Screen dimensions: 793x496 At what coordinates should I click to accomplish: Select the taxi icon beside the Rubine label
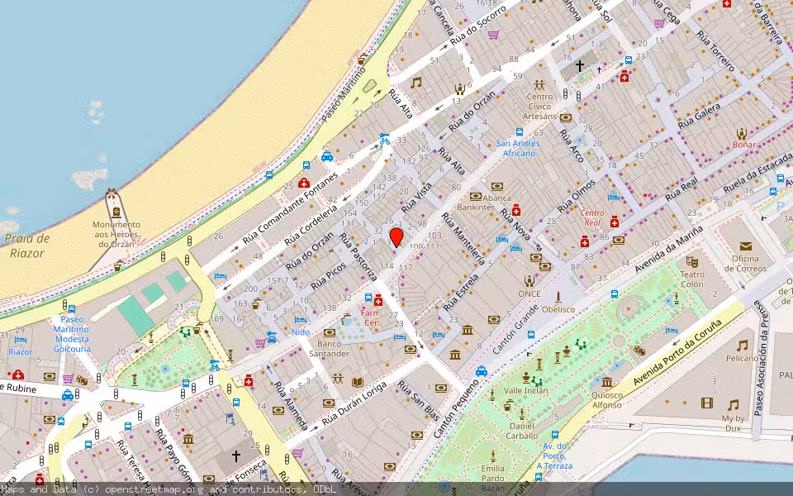[x=67, y=395]
